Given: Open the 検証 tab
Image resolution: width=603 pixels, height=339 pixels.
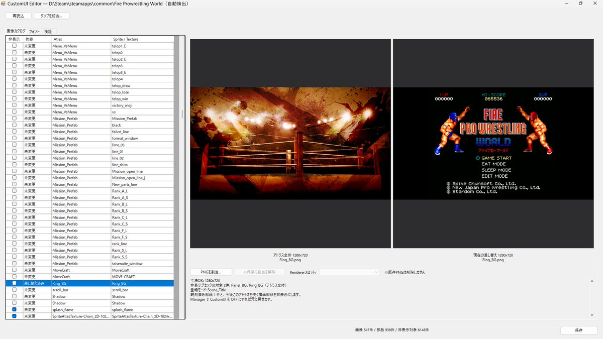Looking at the screenshot, I should tap(48, 32).
